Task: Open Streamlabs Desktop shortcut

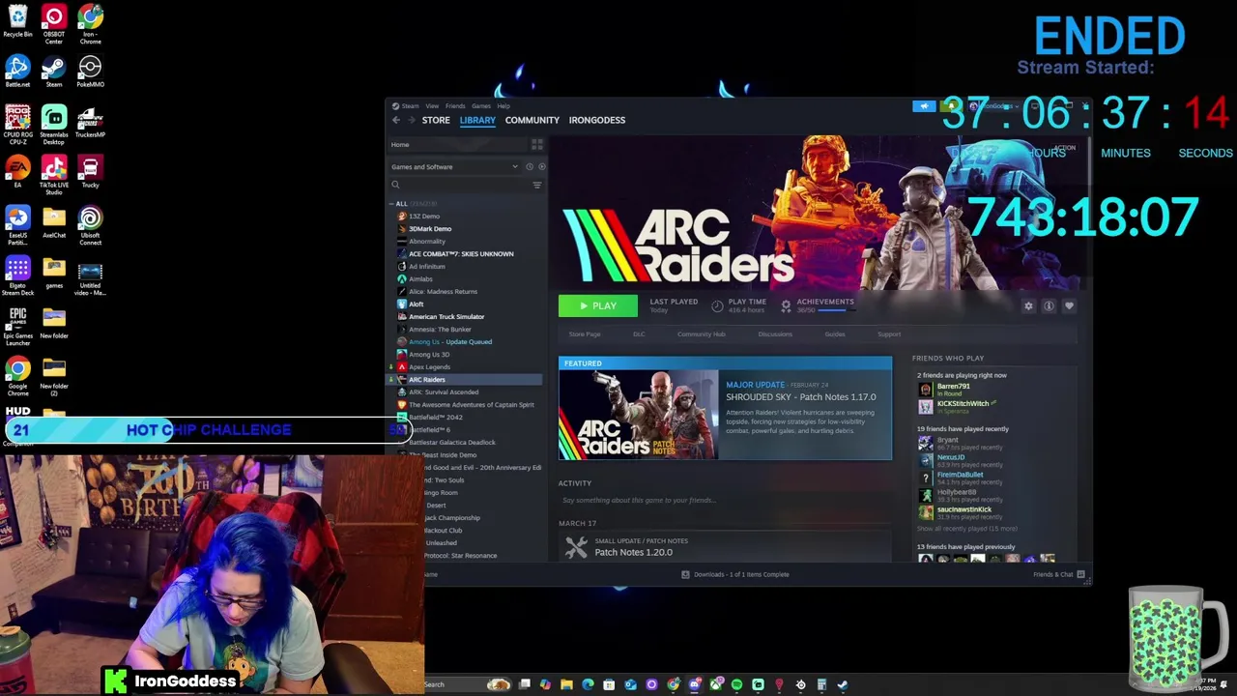Action: [x=54, y=125]
